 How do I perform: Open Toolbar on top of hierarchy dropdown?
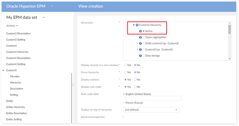[x=151, y=110]
